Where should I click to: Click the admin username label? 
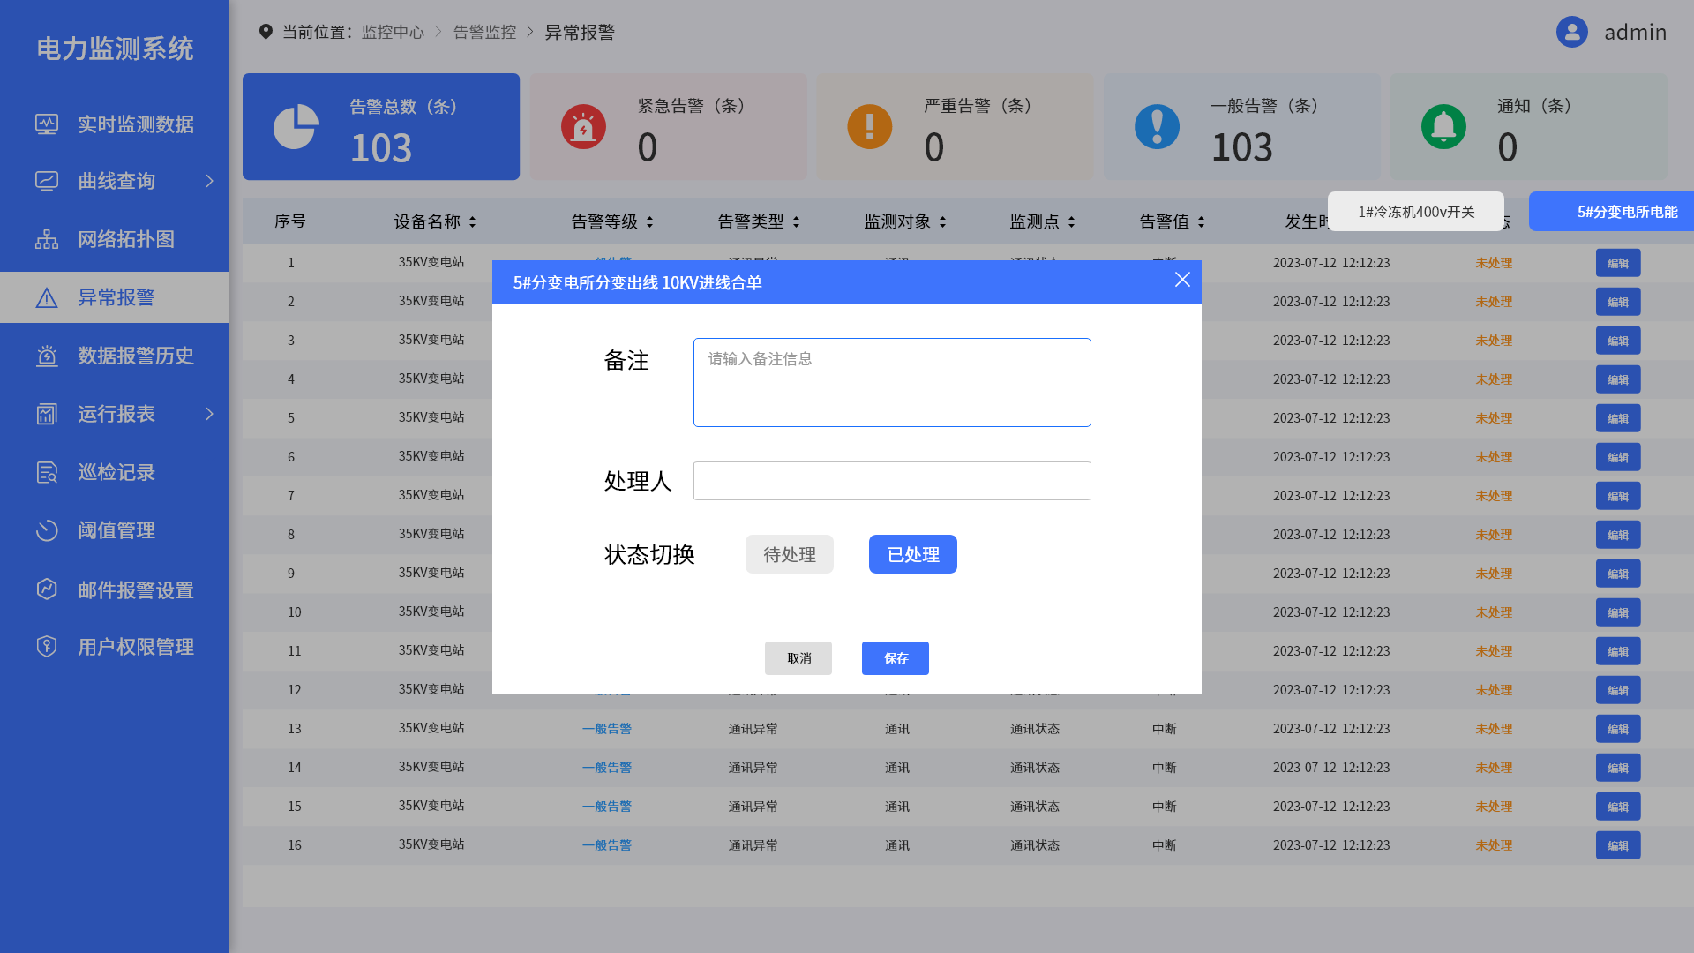1635,32
